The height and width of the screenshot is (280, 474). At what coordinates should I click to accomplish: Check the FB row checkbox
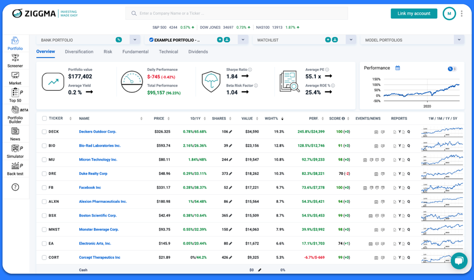coord(44,188)
